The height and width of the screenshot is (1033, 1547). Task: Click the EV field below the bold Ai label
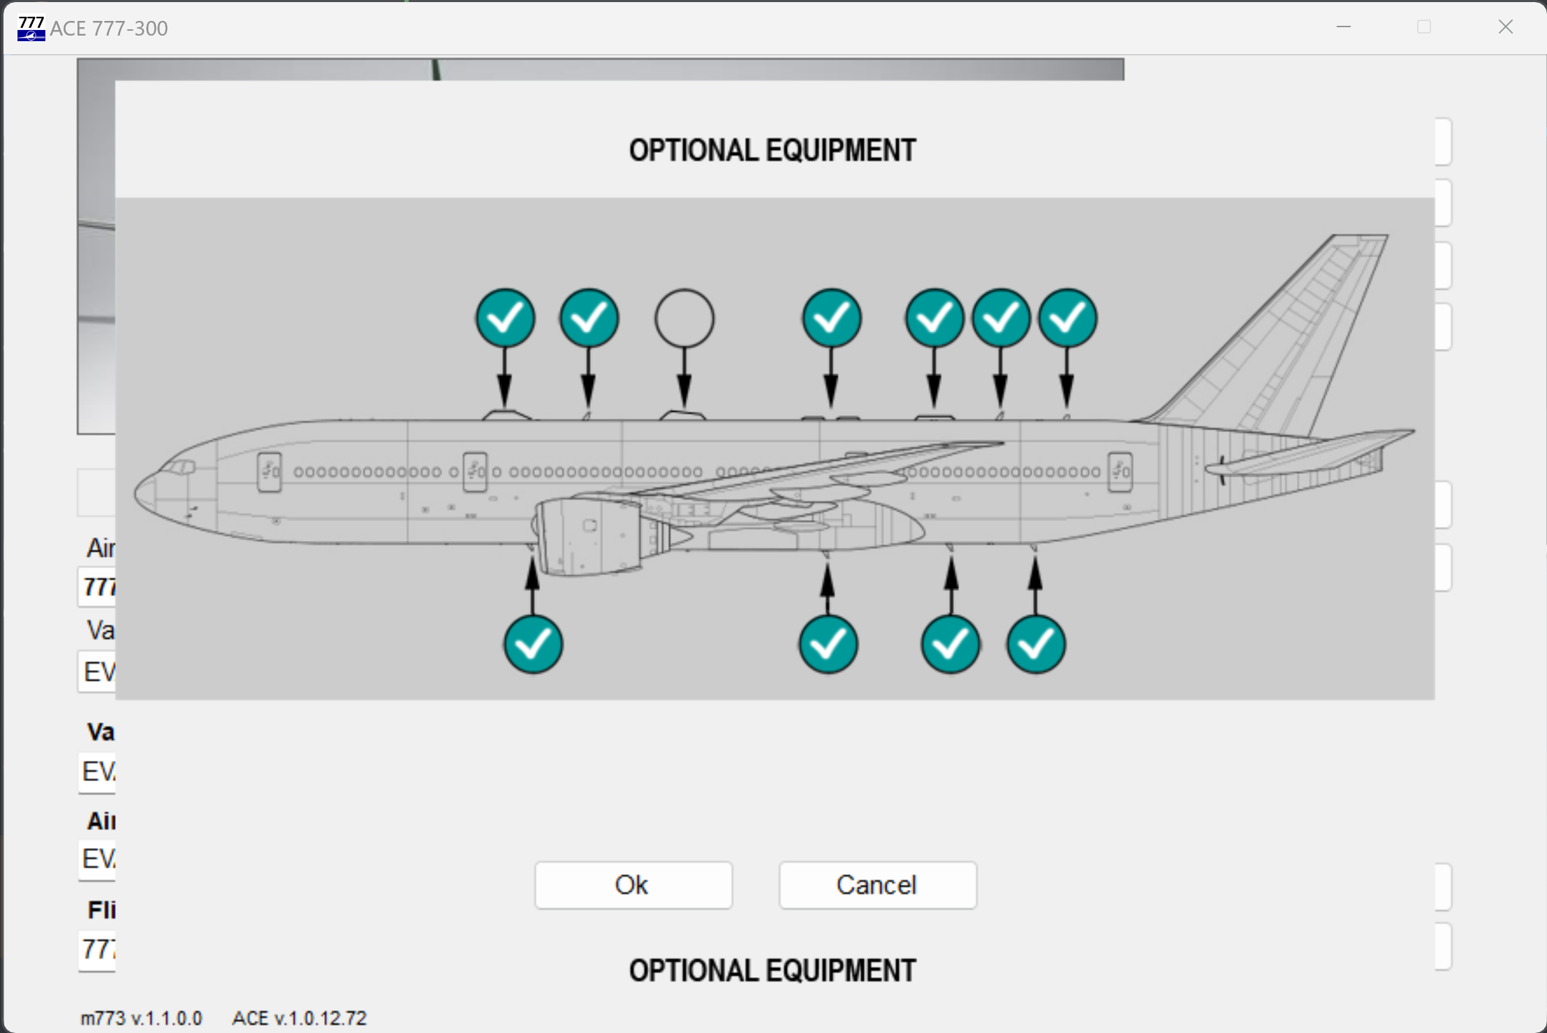98,859
